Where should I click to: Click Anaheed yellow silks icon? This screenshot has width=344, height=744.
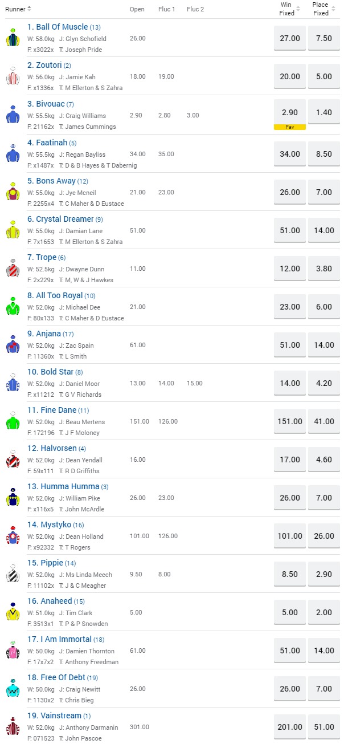coord(13,612)
